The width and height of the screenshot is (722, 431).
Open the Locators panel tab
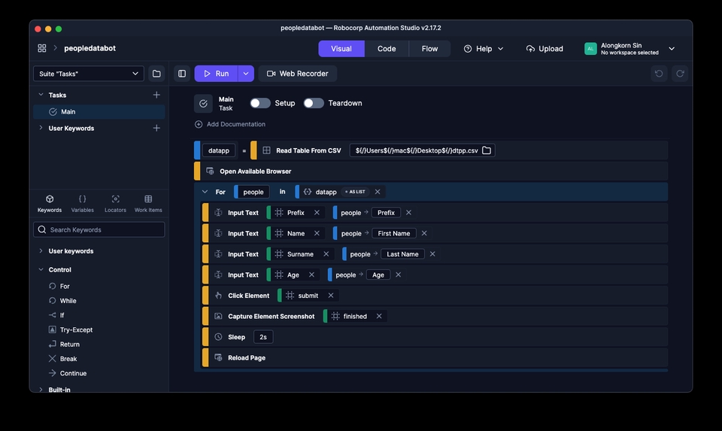point(115,204)
